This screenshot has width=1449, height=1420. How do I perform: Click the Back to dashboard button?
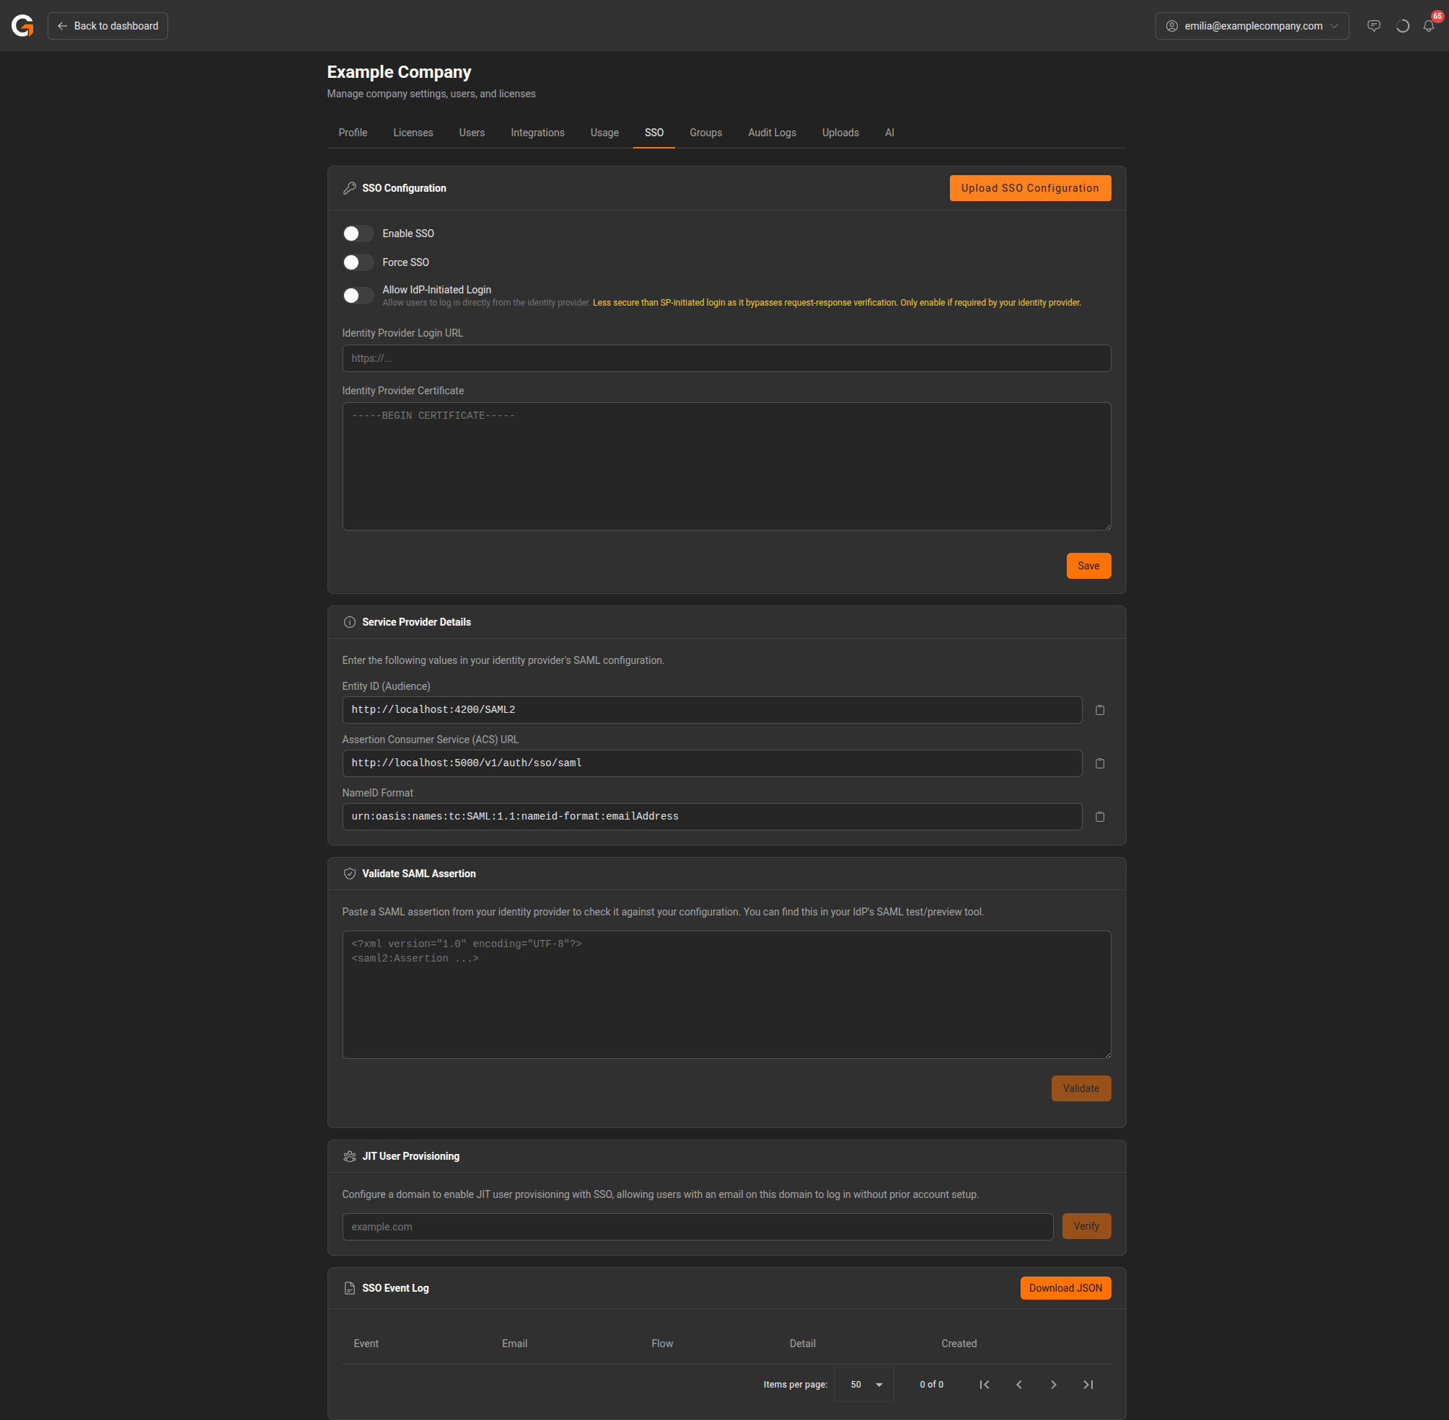tap(108, 26)
